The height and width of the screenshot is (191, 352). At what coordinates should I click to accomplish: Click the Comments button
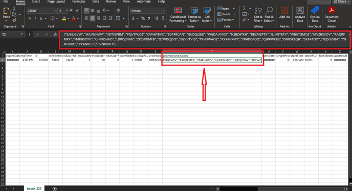click(319, 2)
